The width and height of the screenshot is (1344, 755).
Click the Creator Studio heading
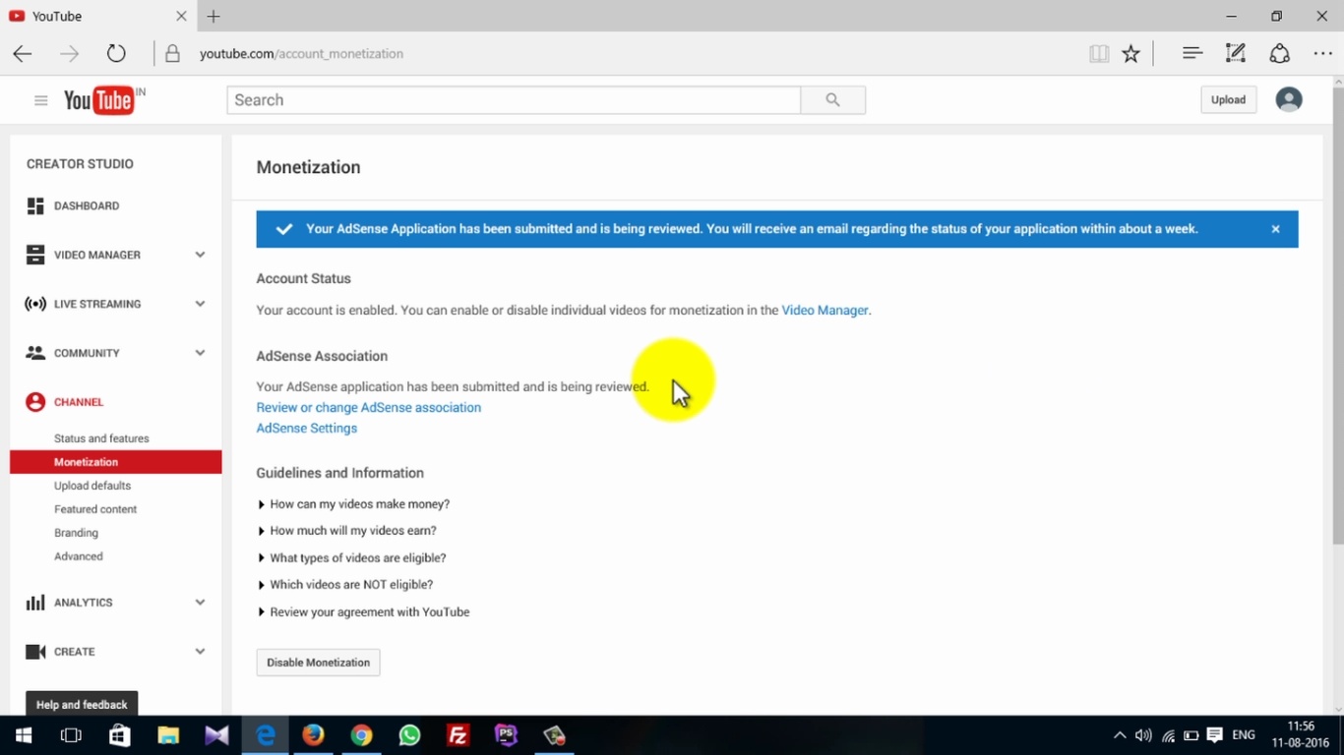click(x=80, y=164)
